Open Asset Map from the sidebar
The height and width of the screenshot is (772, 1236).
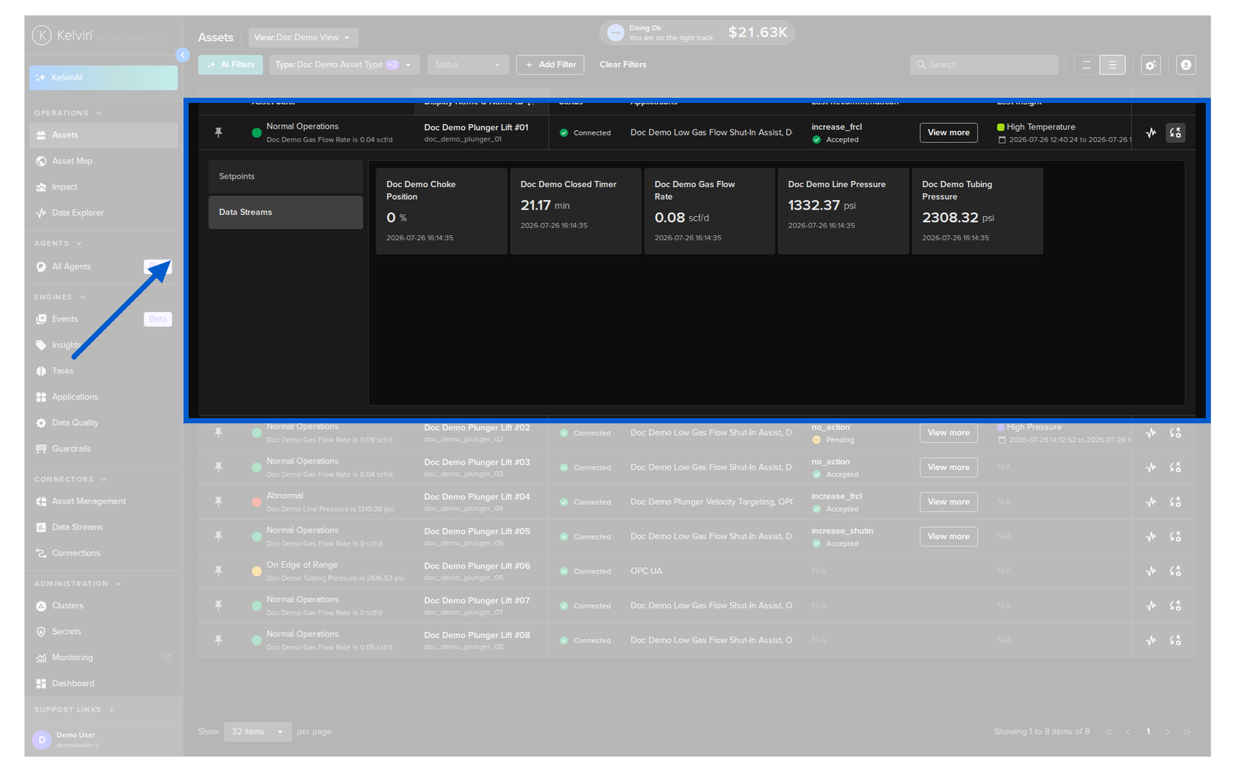tap(103, 161)
